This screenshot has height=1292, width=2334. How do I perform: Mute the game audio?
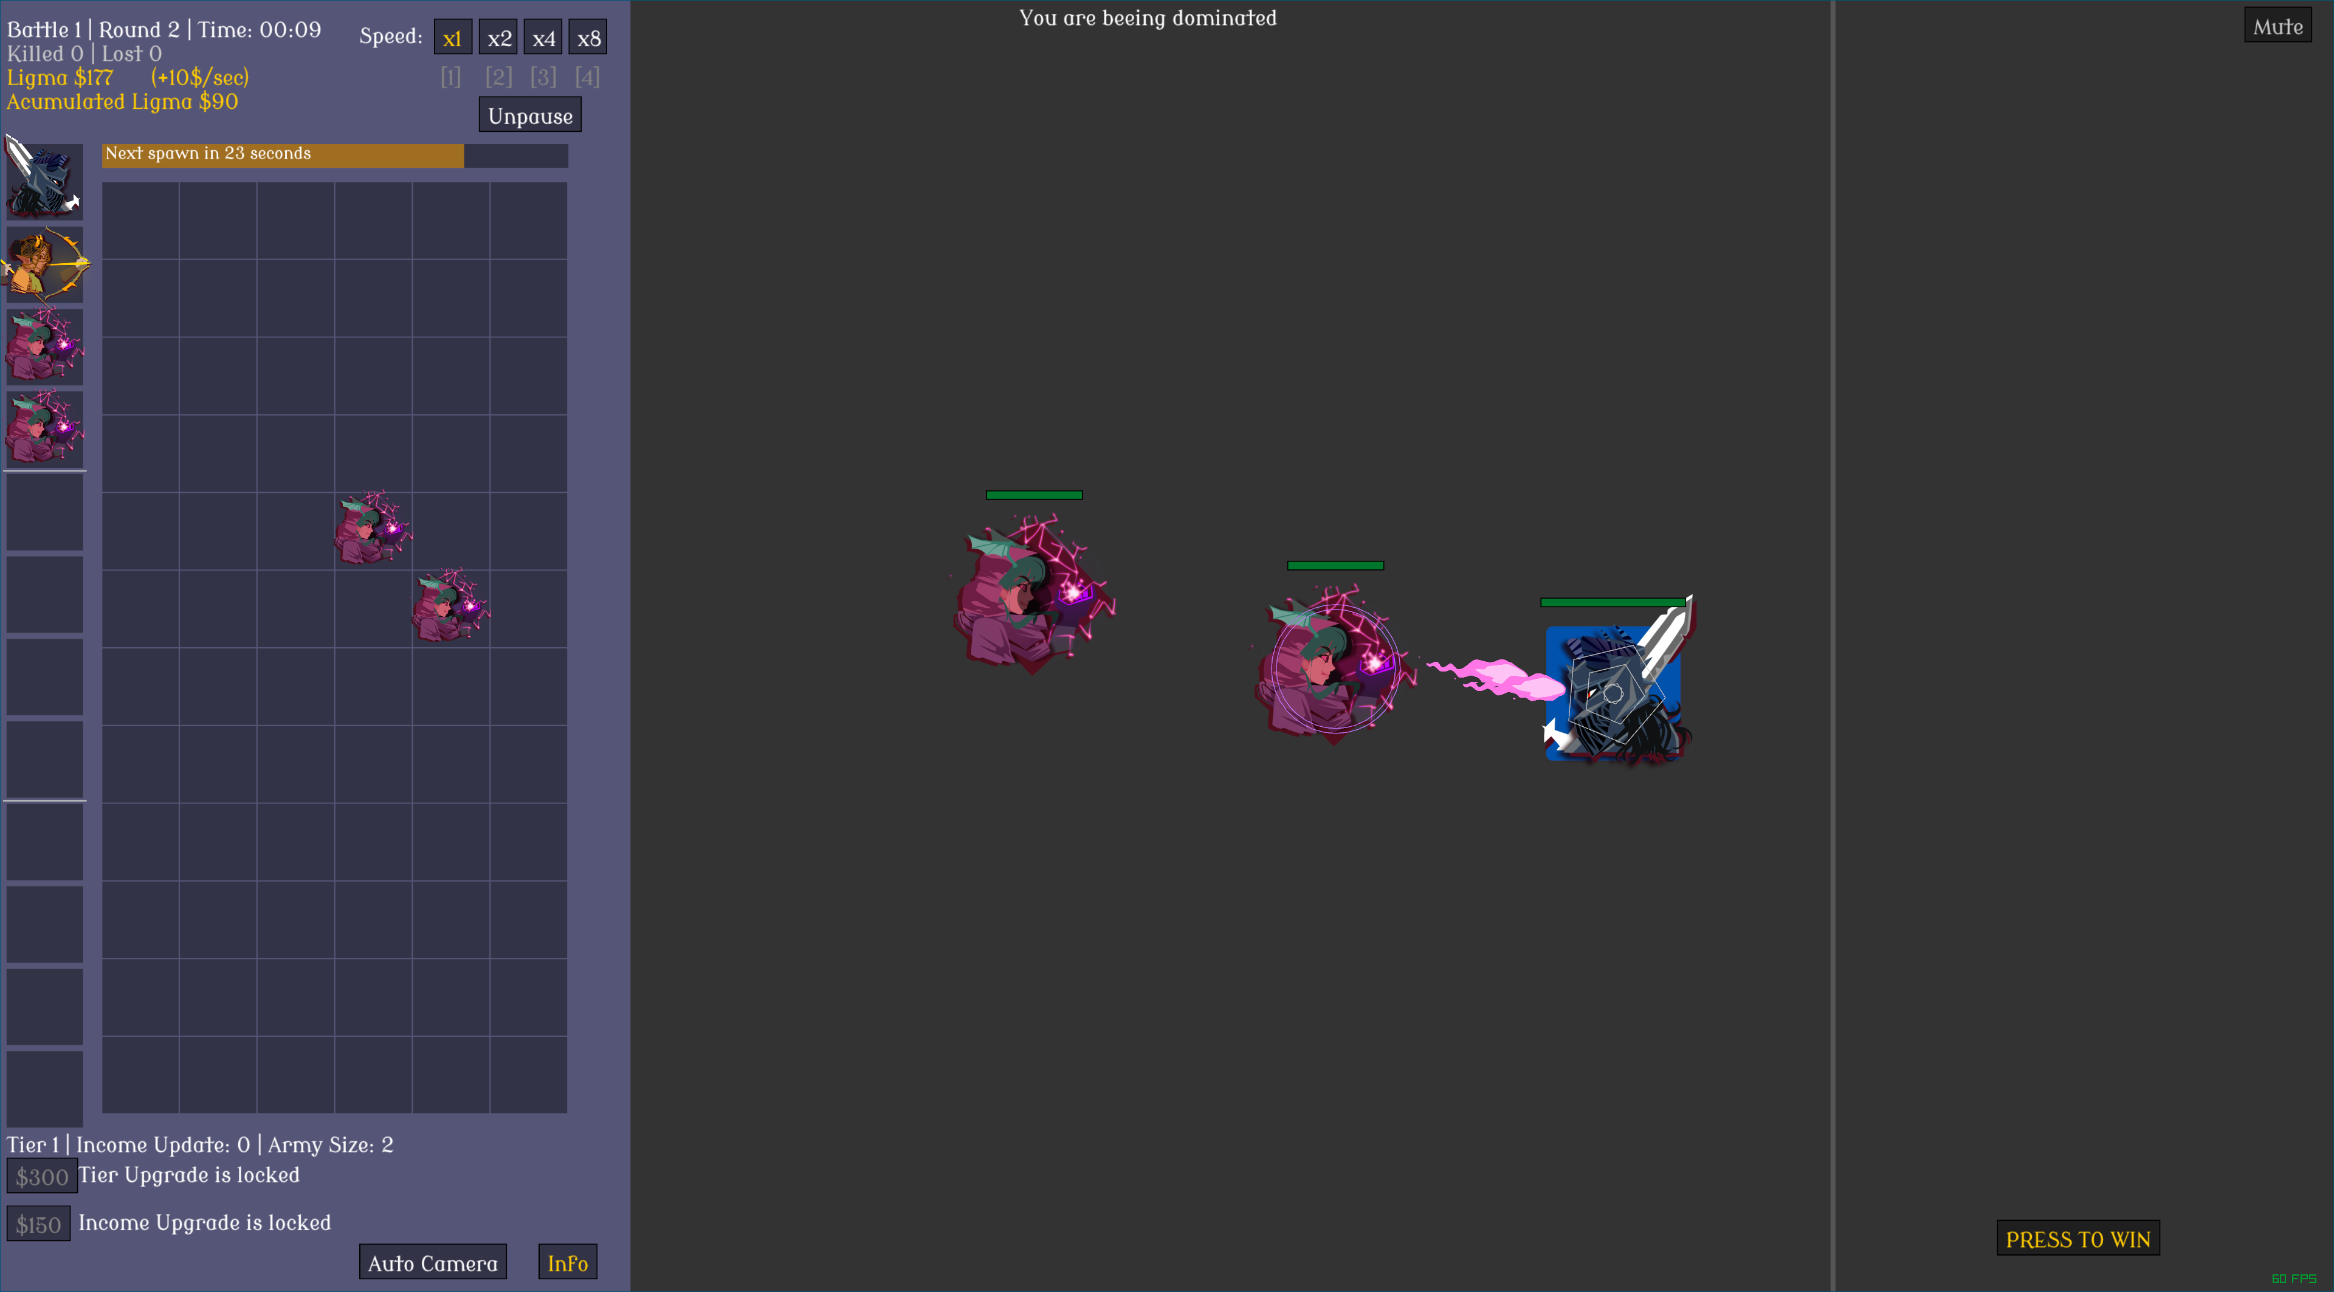pyautogui.click(x=2277, y=26)
